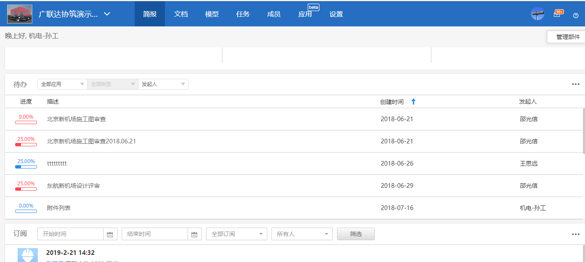Click the user avatar in the top bar

(x=538, y=14)
